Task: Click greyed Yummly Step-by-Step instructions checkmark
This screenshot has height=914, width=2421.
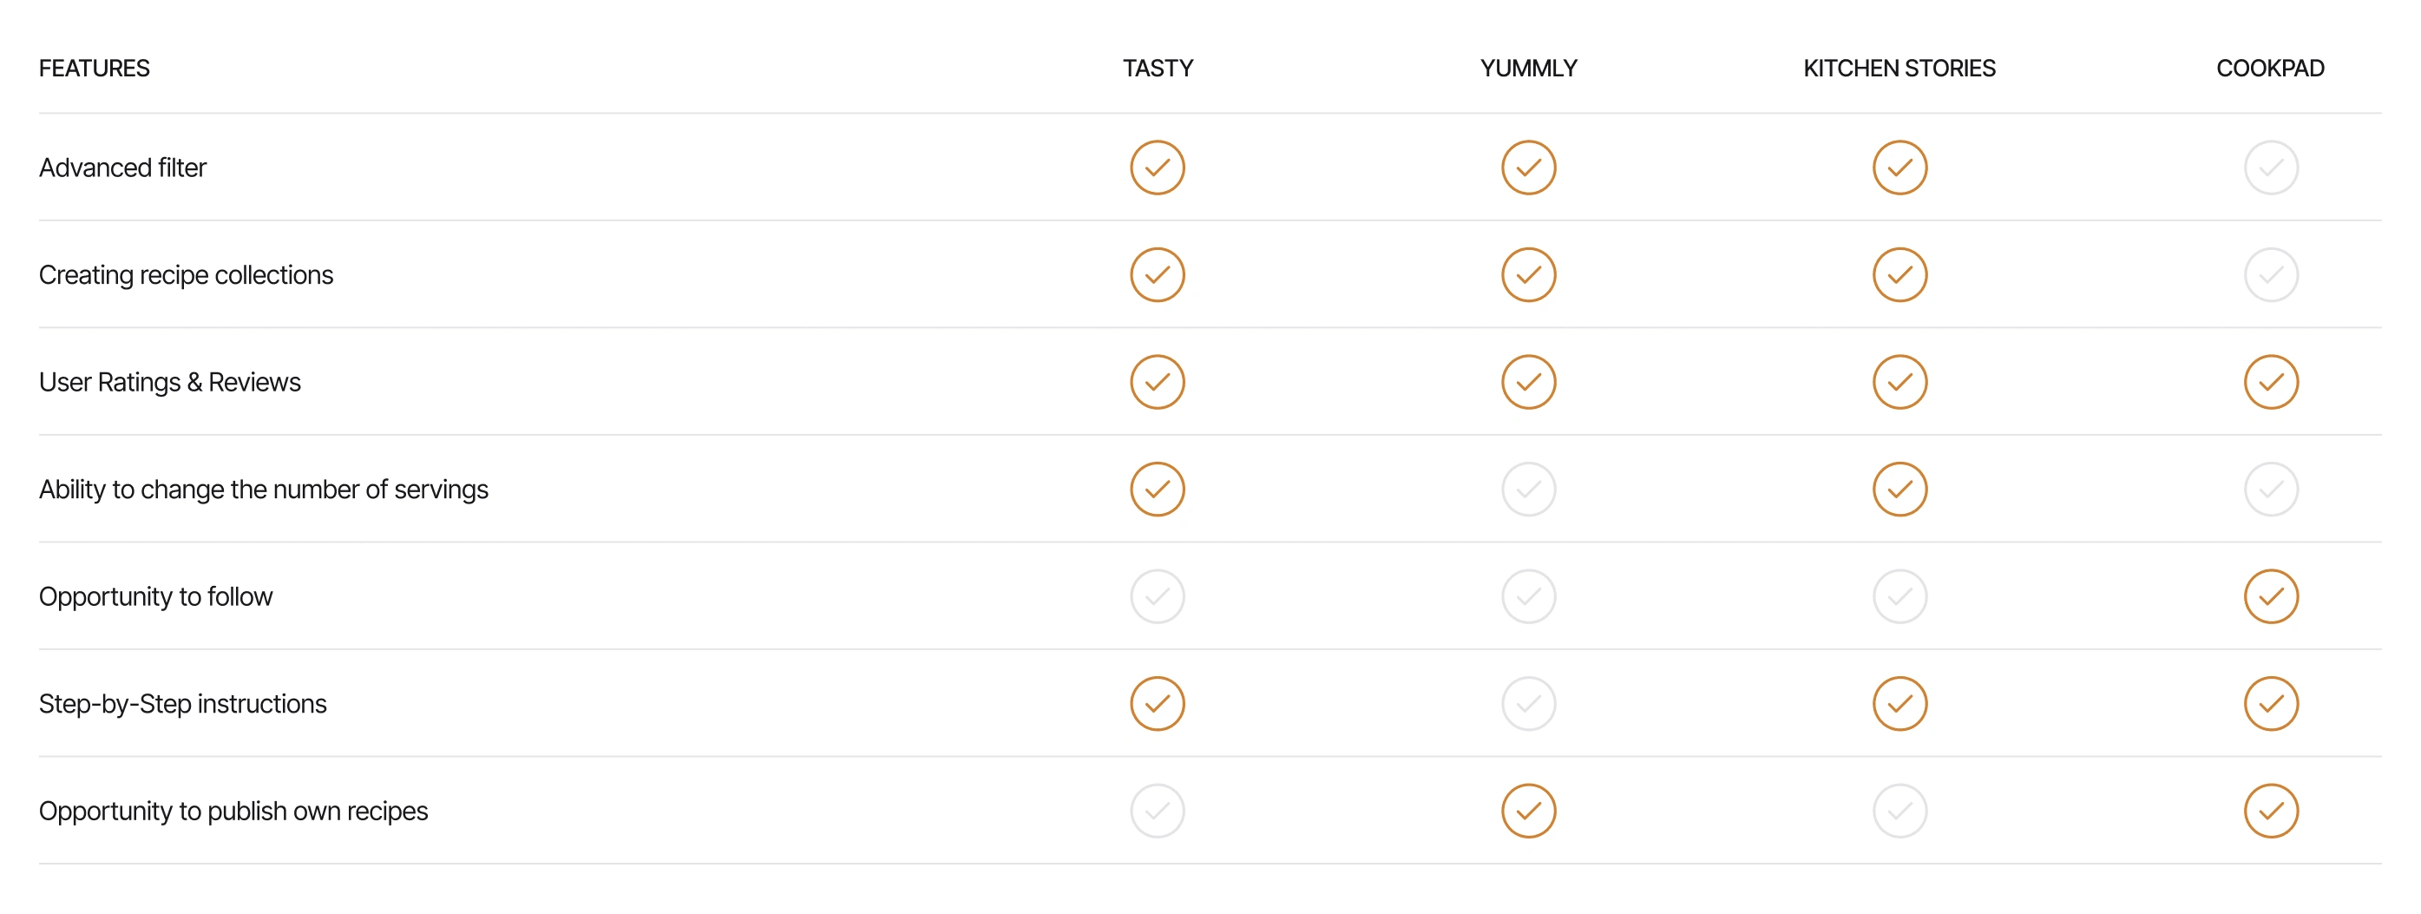Action: (1528, 703)
